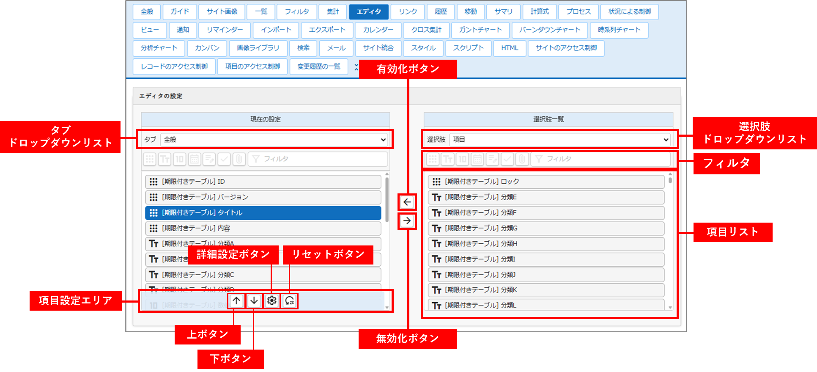
Task: Open the 選択肢 dropdown showing 項目
Action: pyautogui.click(x=559, y=139)
